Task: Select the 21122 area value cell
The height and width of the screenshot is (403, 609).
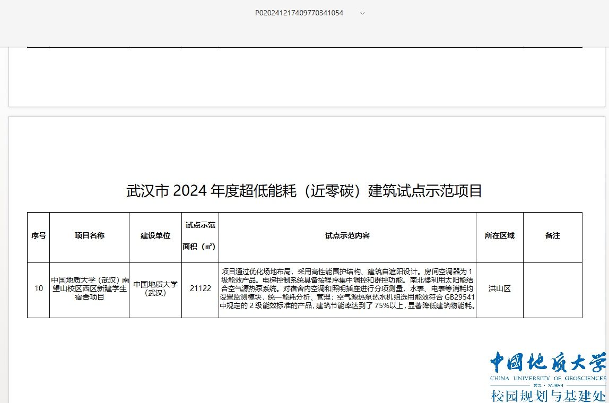Action: [200, 290]
